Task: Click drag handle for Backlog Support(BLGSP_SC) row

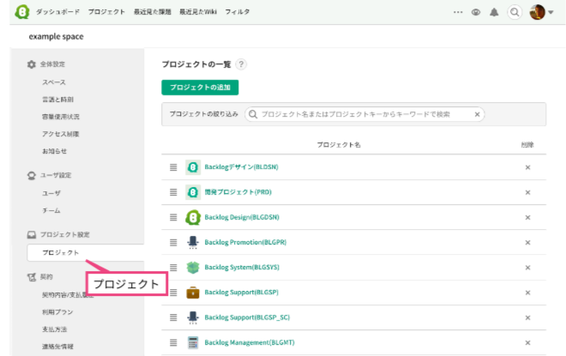Action: click(x=173, y=317)
